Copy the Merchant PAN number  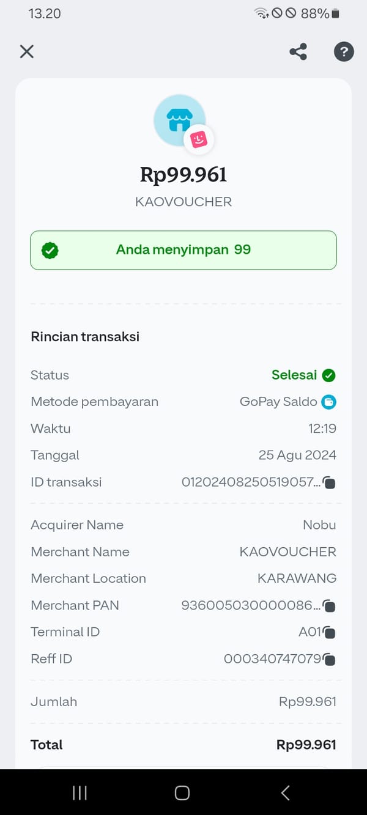point(329,606)
